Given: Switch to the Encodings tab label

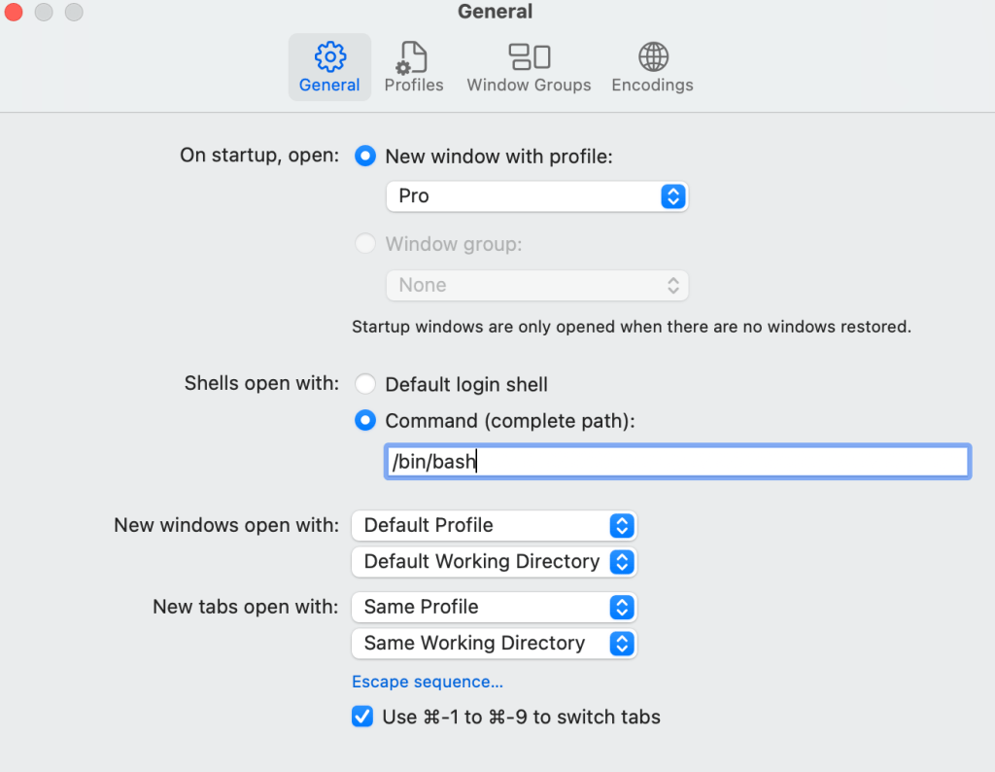Looking at the screenshot, I should pyautogui.click(x=652, y=86).
